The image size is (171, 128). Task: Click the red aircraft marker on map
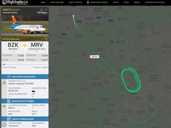[x=95, y=60]
